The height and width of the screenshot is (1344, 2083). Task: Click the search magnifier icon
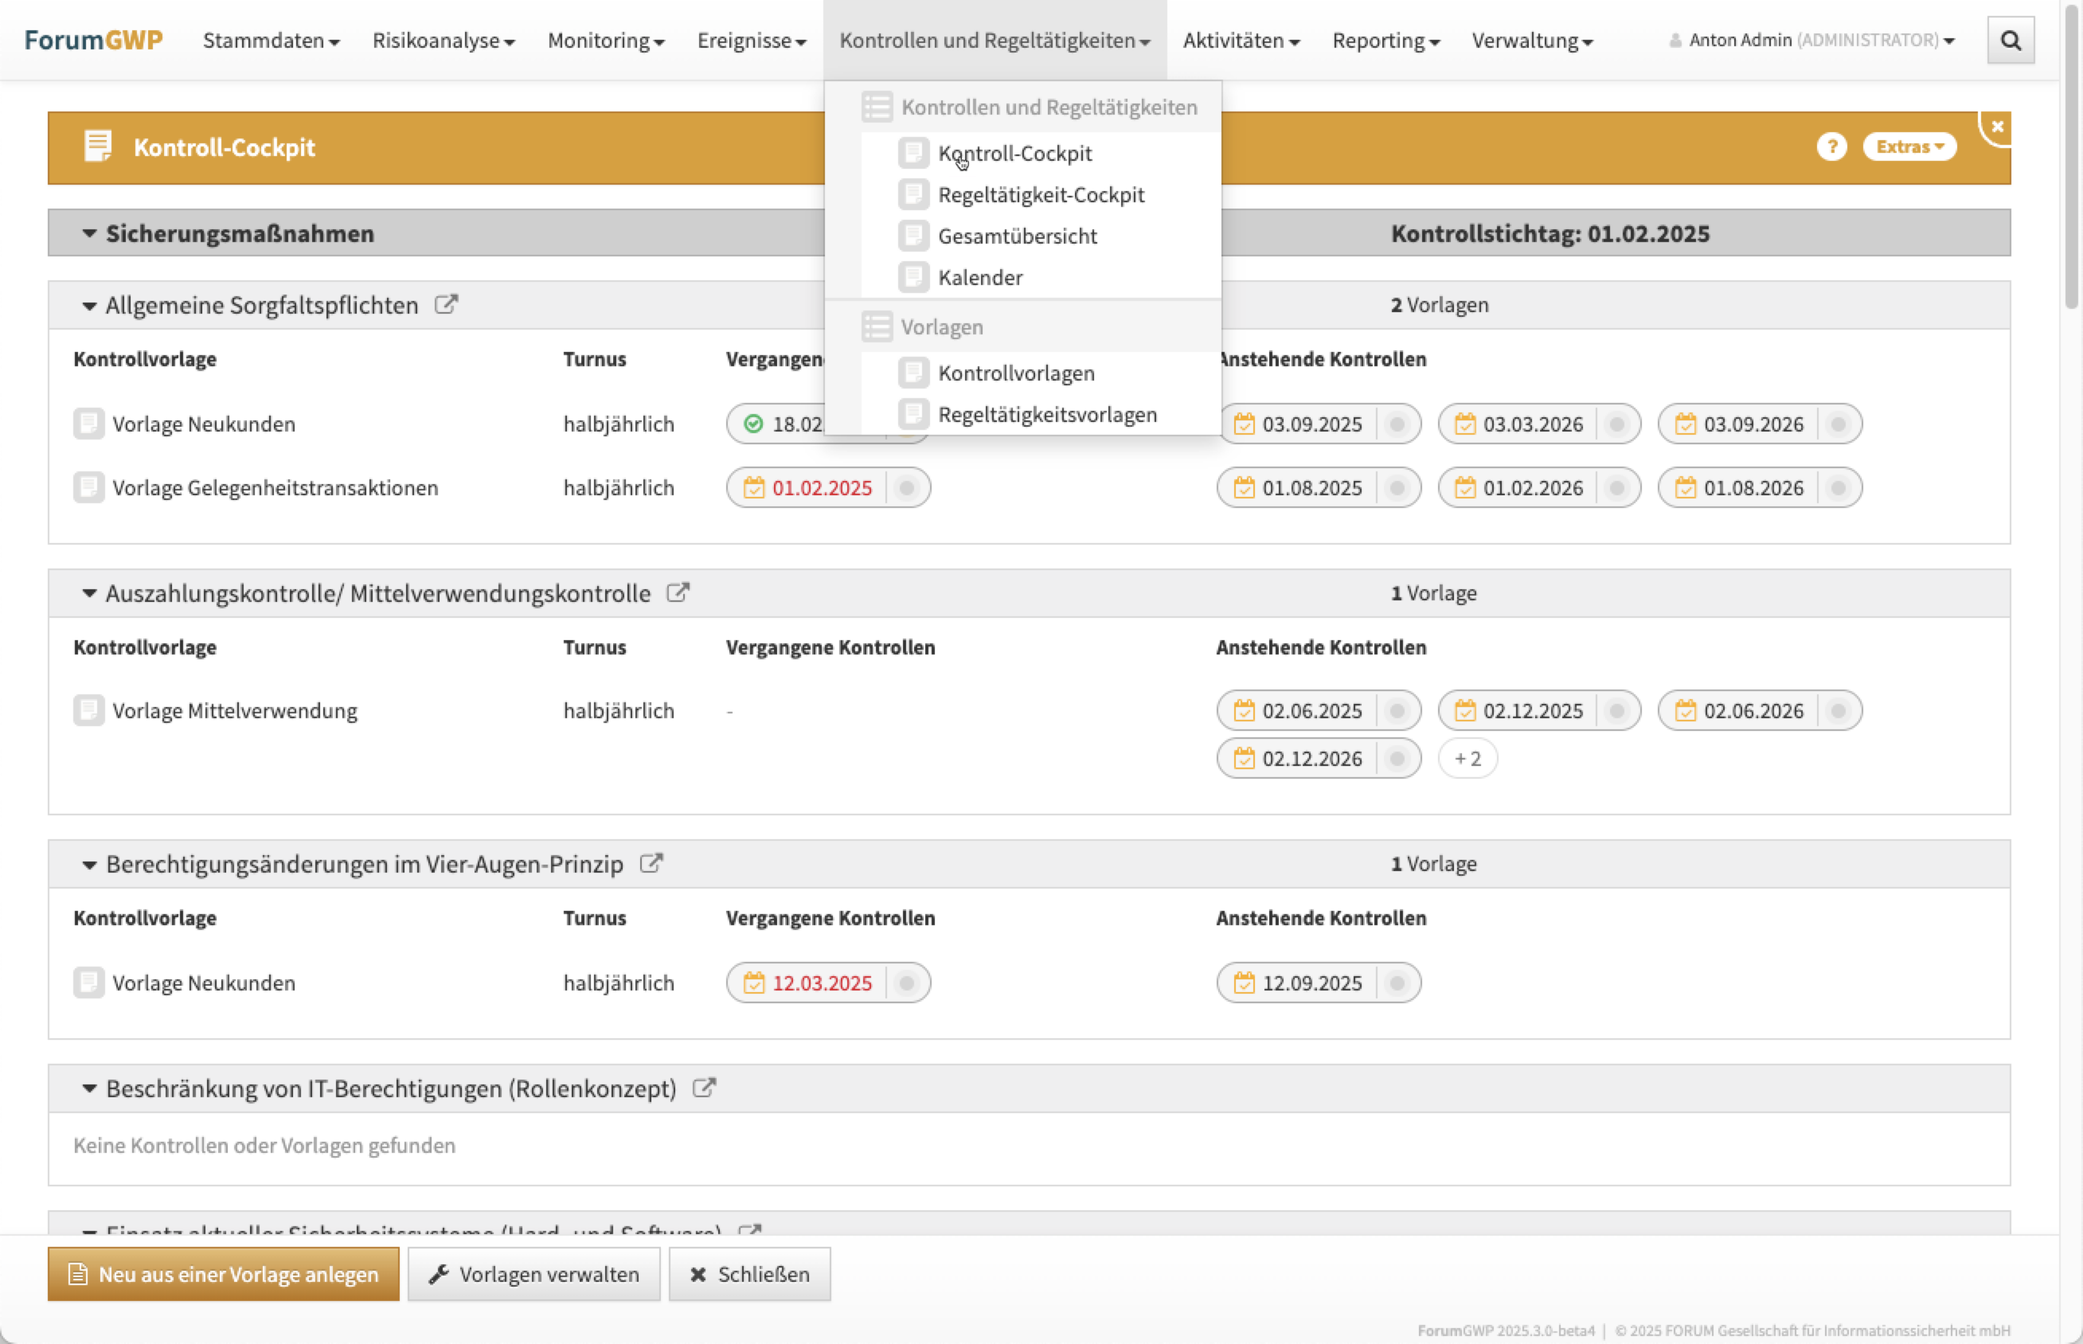point(2010,40)
